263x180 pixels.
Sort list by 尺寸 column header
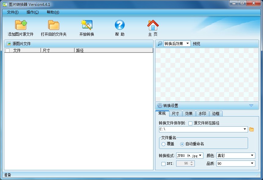57,50
